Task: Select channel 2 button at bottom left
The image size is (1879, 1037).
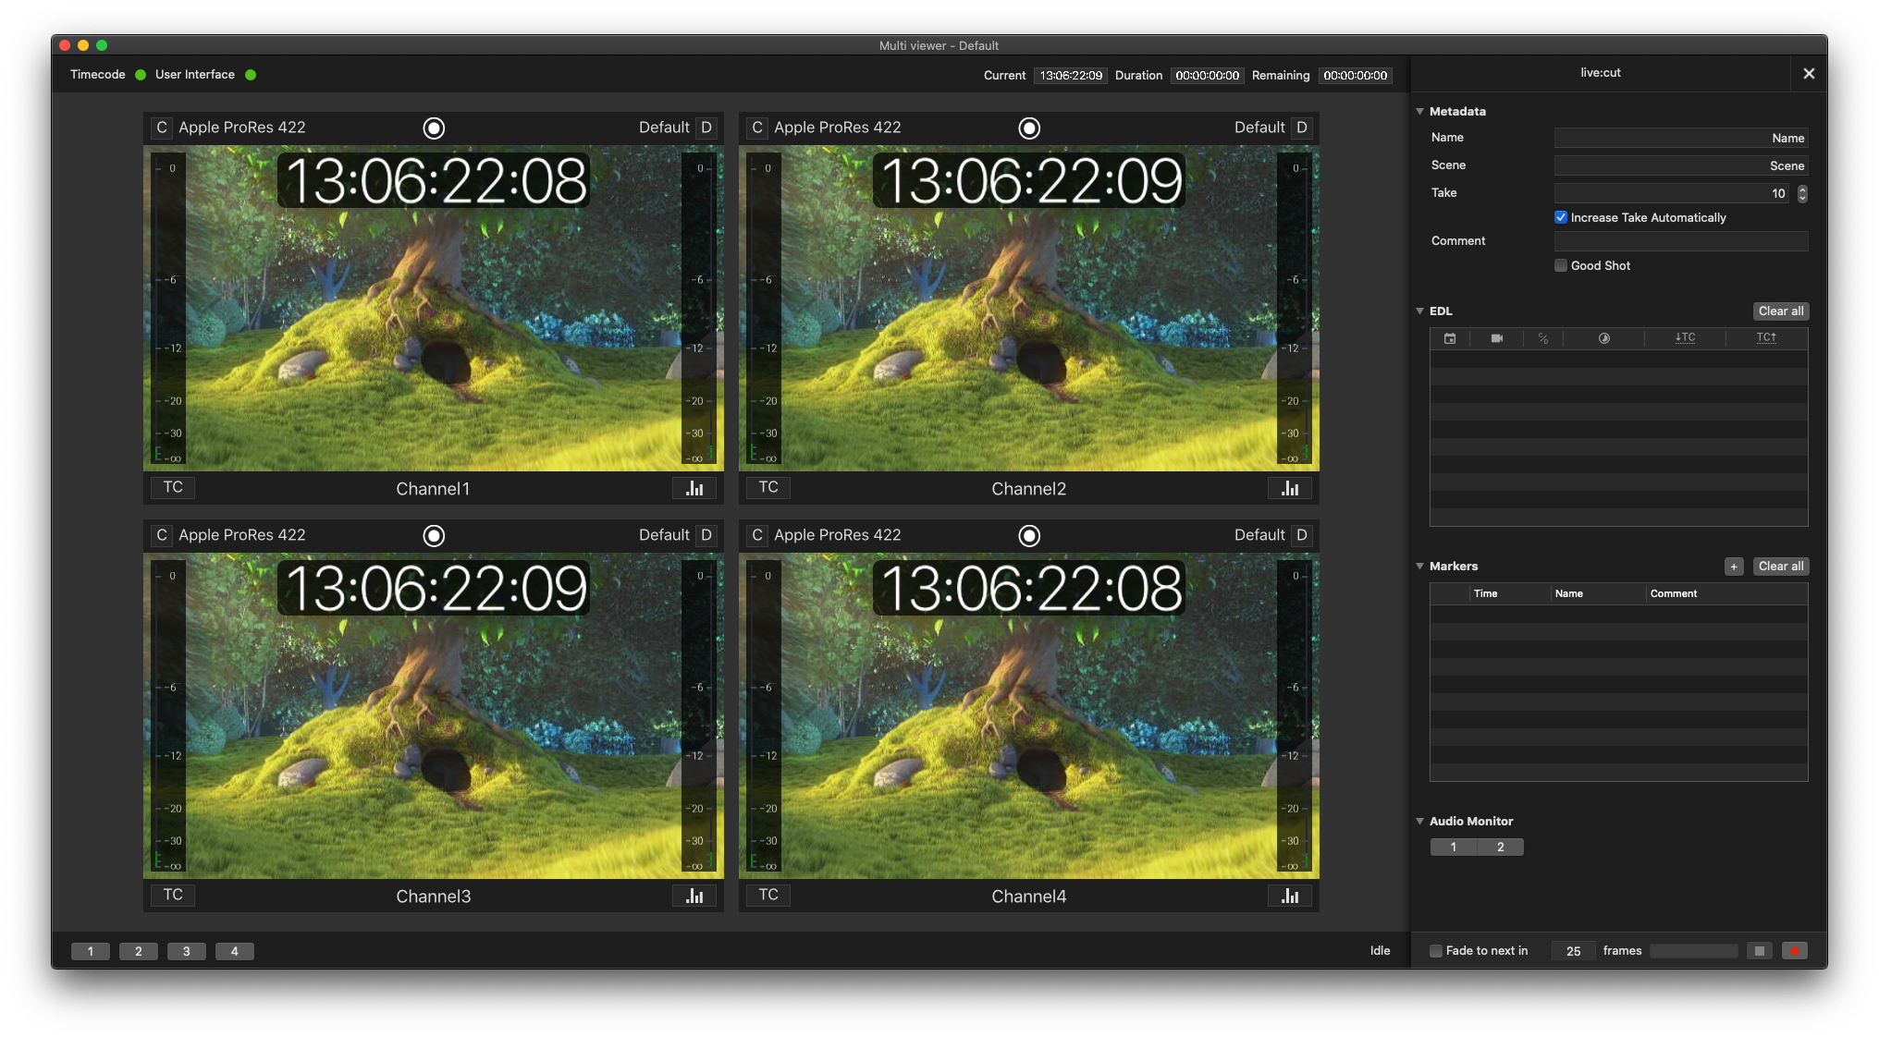Action: pos(139,952)
